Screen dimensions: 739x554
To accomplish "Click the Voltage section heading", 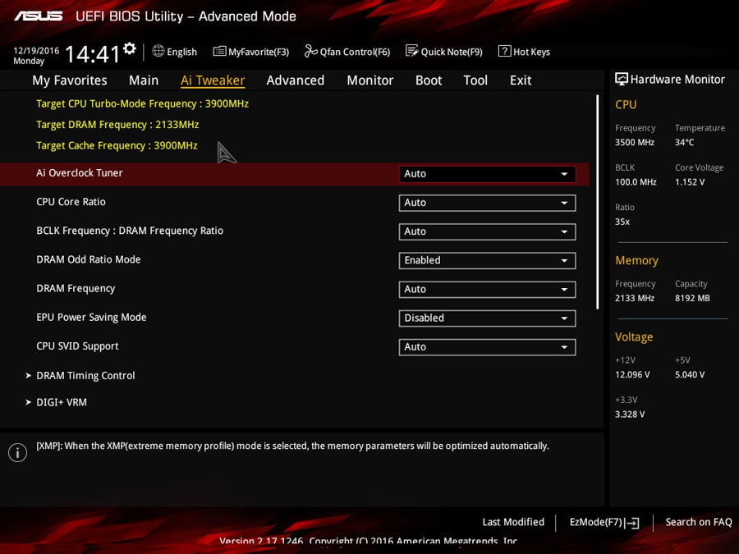I will click(633, 337).
